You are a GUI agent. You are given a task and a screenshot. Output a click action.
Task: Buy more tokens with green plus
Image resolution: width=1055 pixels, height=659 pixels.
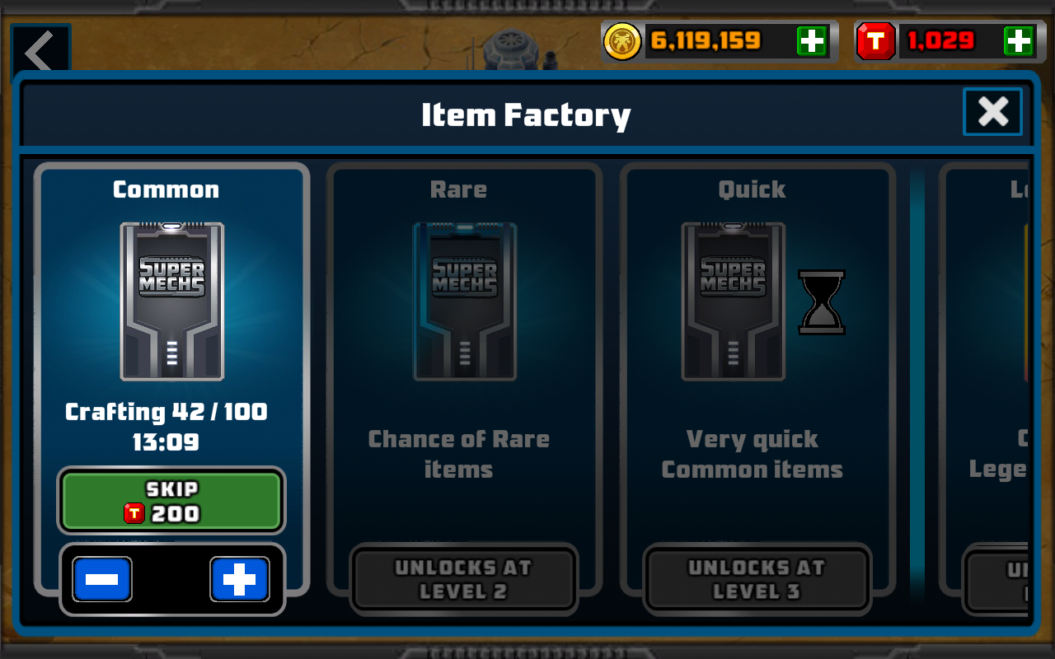click(x=1019, y=41)
